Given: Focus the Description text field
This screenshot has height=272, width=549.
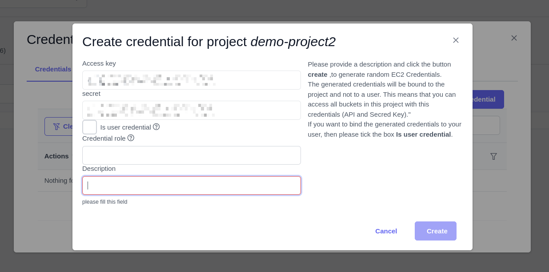Looking at the screenshot, I should pos(191,185).
